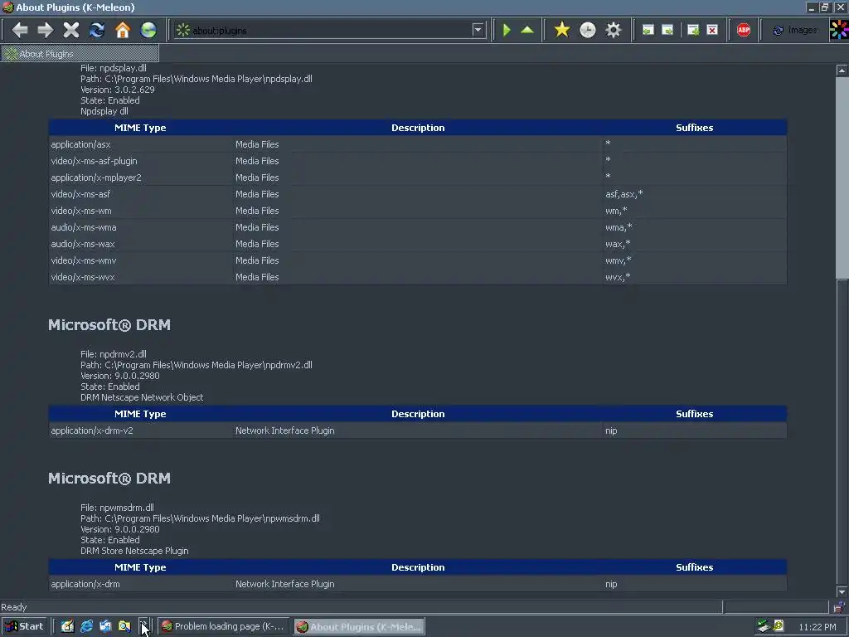The width and height of the screenshot is (849, 637).
Task: Click the next tab window icon
Action: [667, 30]
